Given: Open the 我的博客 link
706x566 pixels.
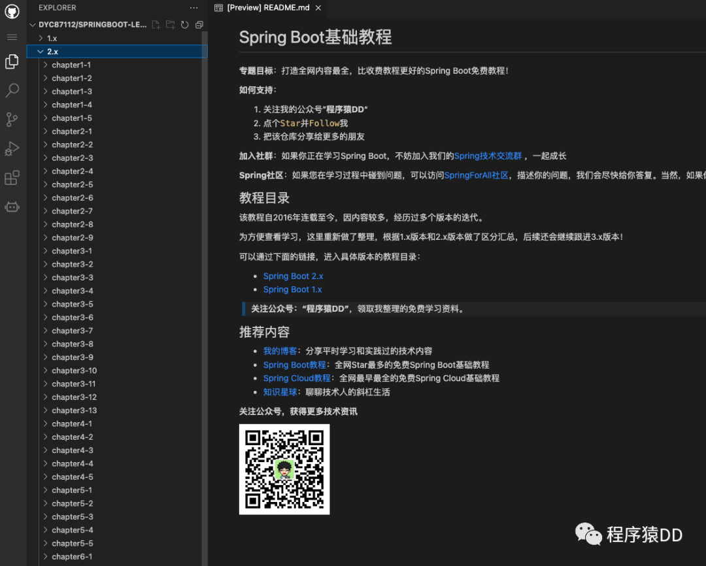Looking at the screenshot, I should [x=280, y=351].
